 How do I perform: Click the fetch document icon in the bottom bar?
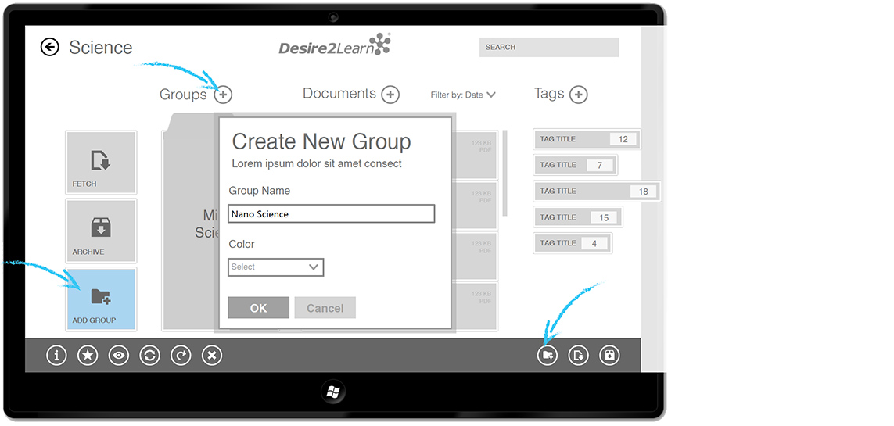[578, 356]
